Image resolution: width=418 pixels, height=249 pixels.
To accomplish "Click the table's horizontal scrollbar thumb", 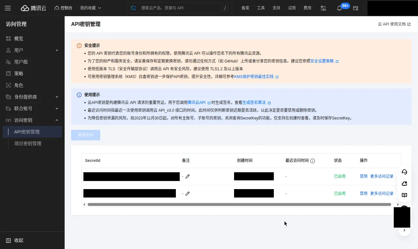I will (x=239, y=204).
